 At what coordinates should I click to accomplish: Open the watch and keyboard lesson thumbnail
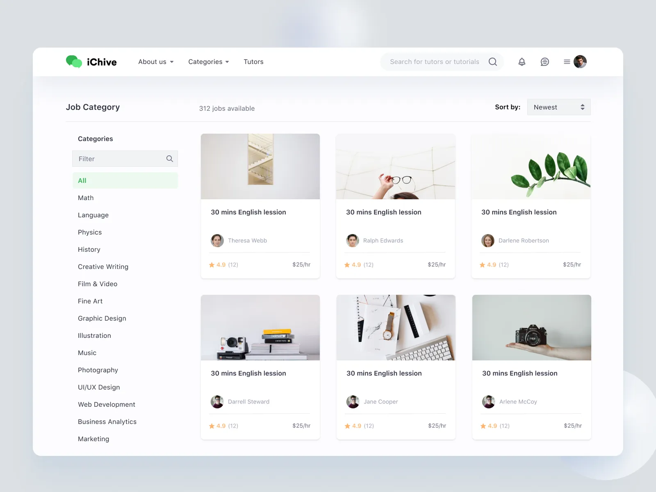396,328
